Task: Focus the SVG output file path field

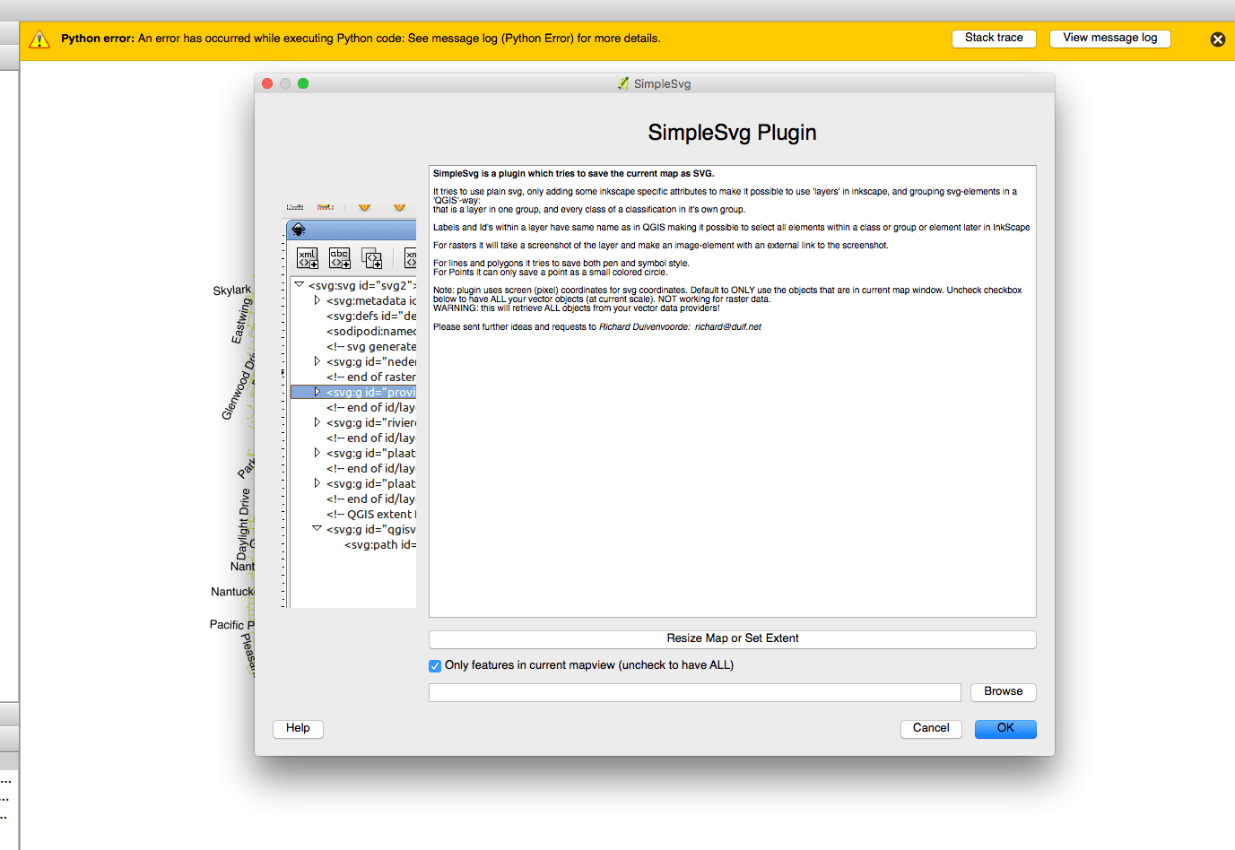Action: point(695,692)
